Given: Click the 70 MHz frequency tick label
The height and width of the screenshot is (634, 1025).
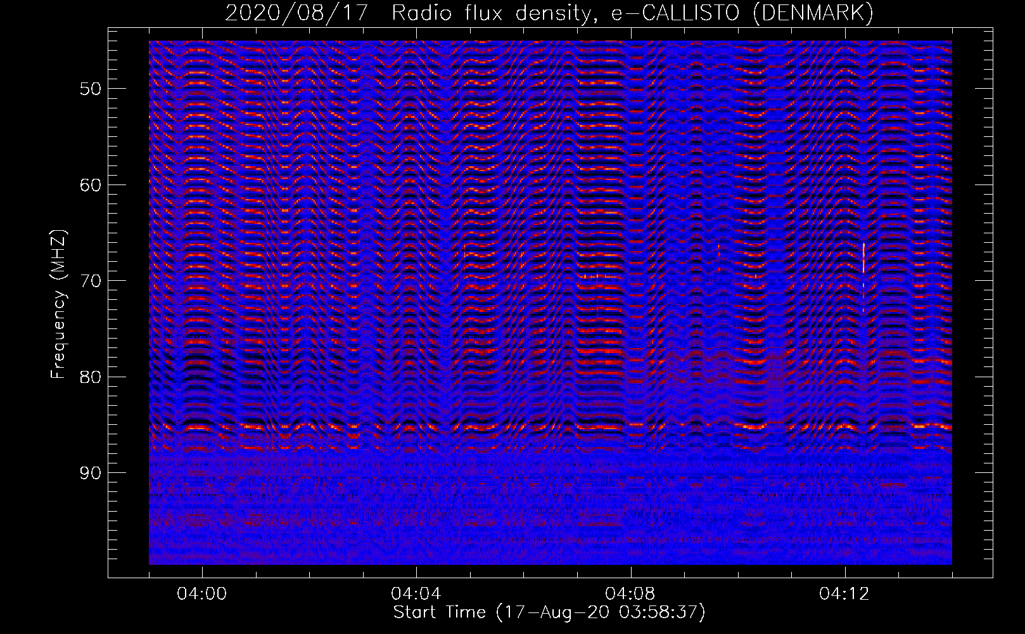Looking at the screenshot, I should [x=90, y=280].
